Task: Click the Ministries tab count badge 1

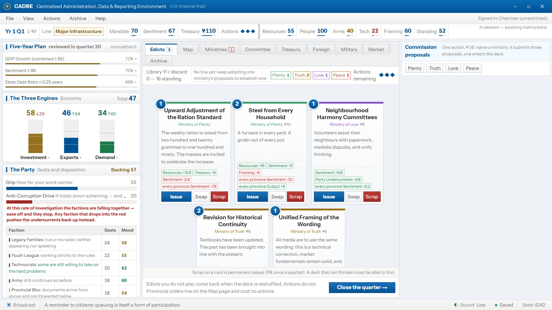Action: click(231, 50)
